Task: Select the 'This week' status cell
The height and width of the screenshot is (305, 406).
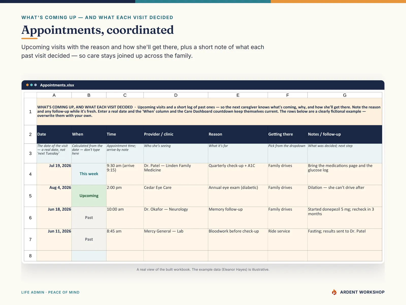Action: pos(89,174)
